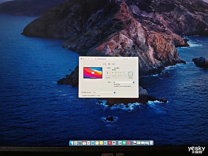Show all preferences grid icon
Screen dimensions: 208x156
click(96, 59)
